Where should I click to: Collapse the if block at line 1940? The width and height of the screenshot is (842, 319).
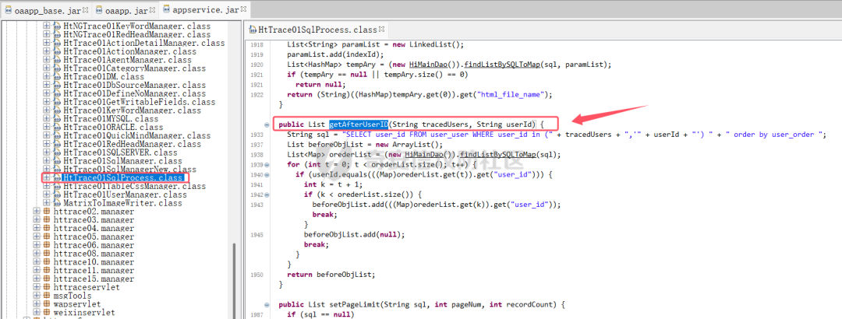click(x=267, y=175)
